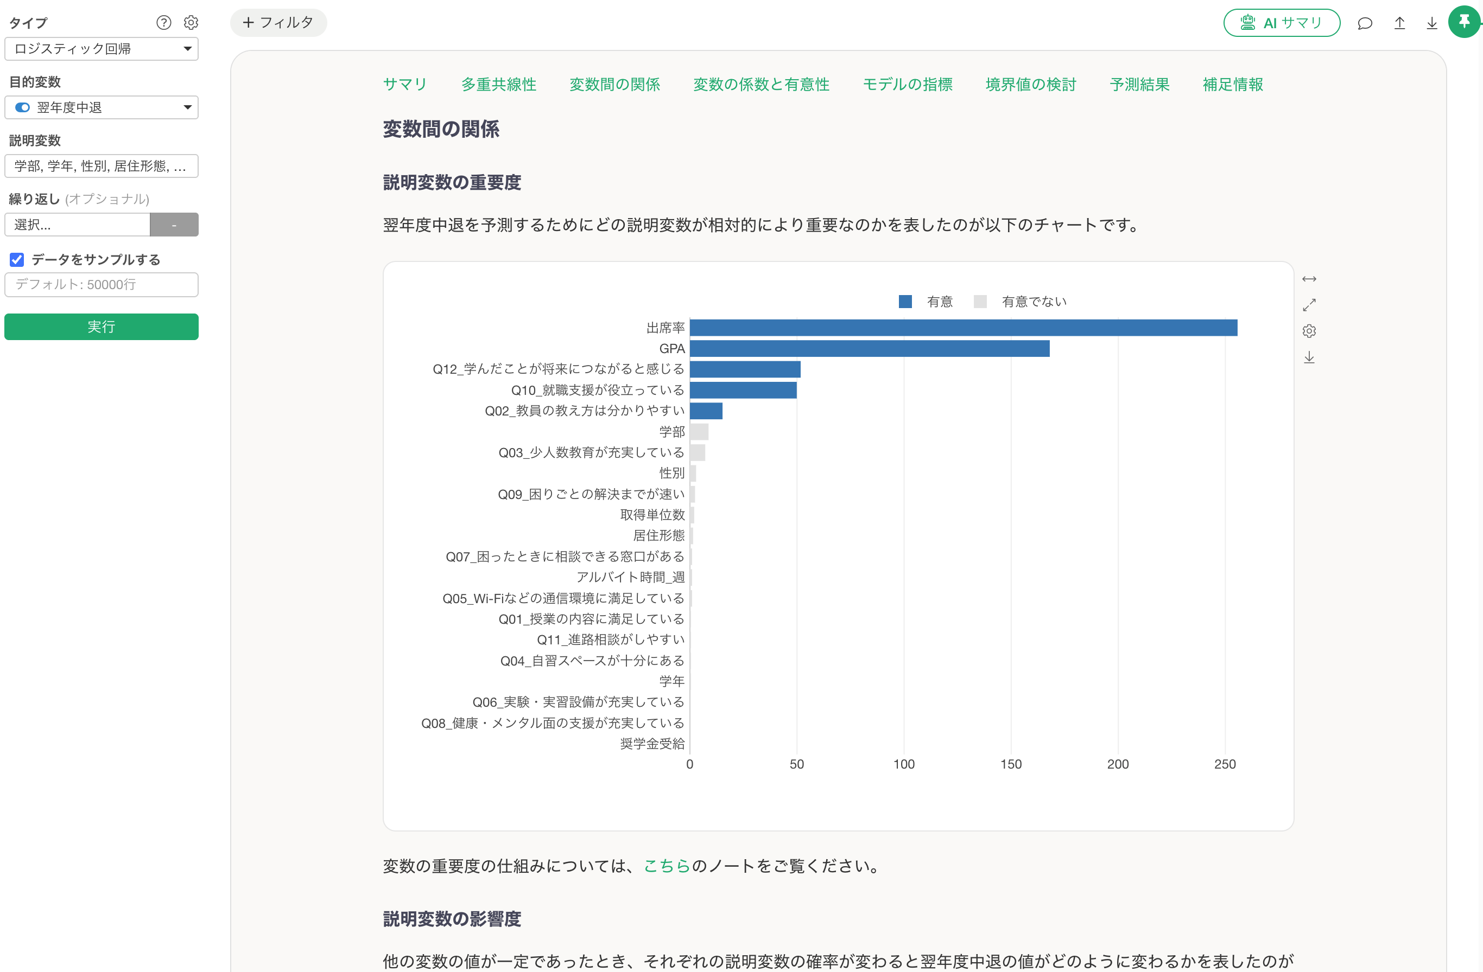Open the comment speech bubble icon
1483x972 pixels.
coord(1365,24)
